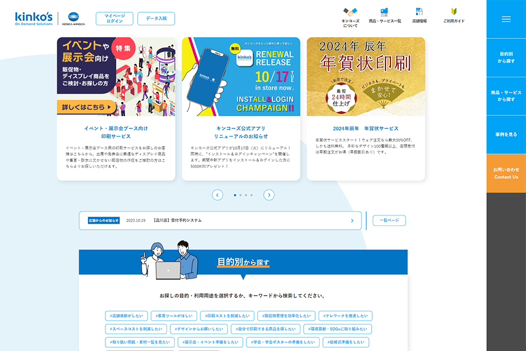Image resolution: width=526 pixels, height=351 pixels.
Task: Select the fourth carousel dot
Action: click(x=251, y=195)
